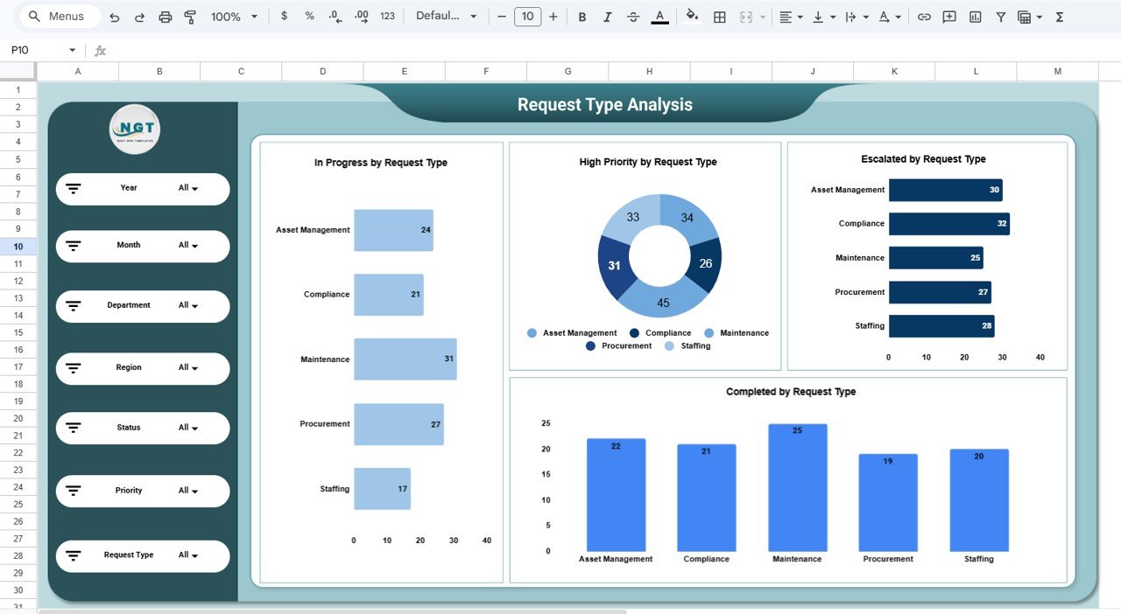Print the spreadsheet with the printer icon

point(166,17)
